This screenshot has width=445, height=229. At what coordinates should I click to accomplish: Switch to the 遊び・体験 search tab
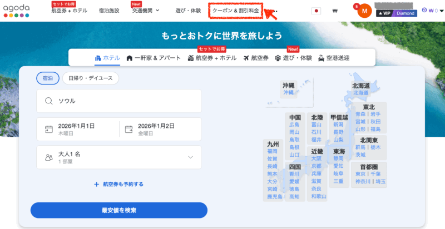point(294,58)
